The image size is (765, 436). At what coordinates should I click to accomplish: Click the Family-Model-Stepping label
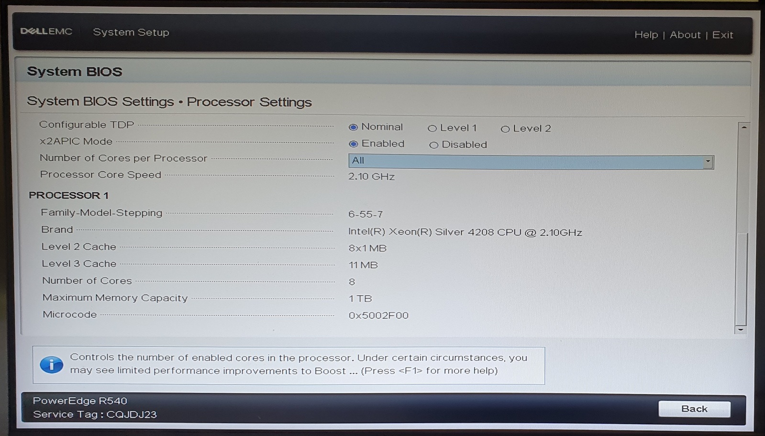pos(101,213)
